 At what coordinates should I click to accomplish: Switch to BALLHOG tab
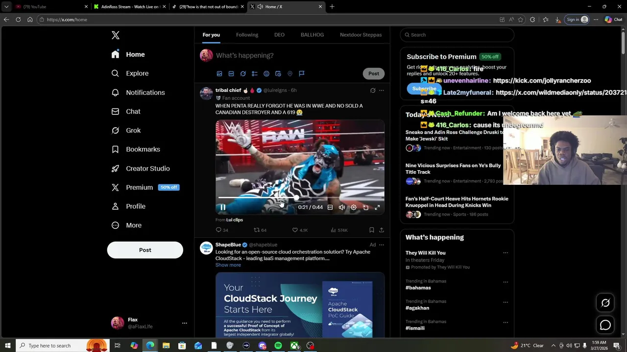[x=312, y=35]
